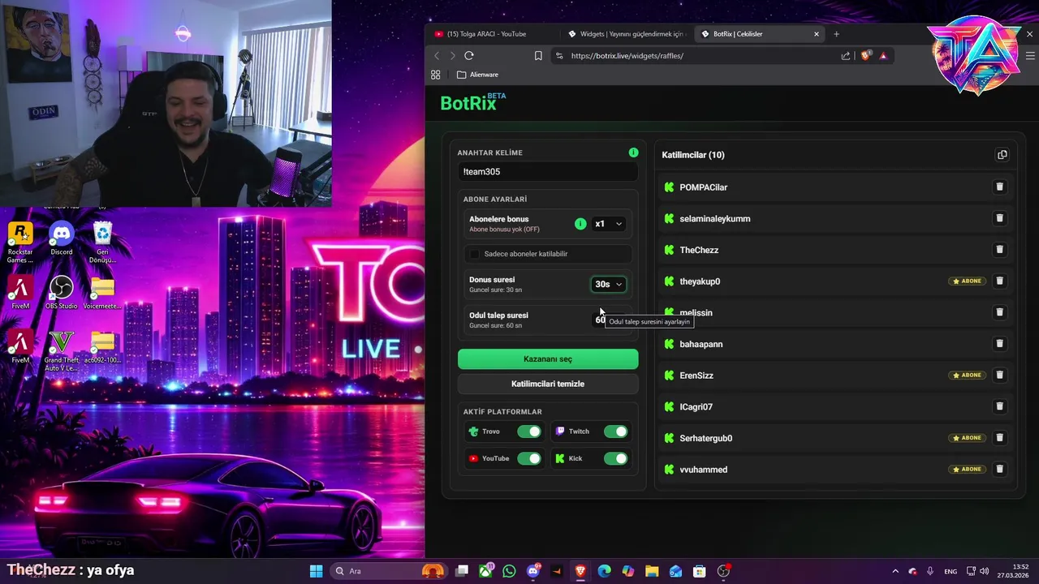The height and width of the screenshot is (584, 1039).
Task: Click the ABONE badge next to theyakup0
Action: (967, 281)
